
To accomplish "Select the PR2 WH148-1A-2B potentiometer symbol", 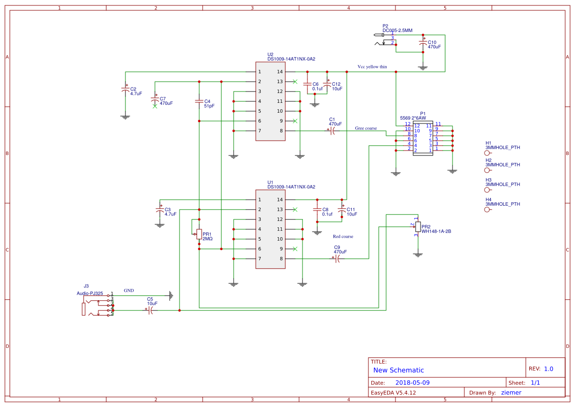I will coord(418,226).
